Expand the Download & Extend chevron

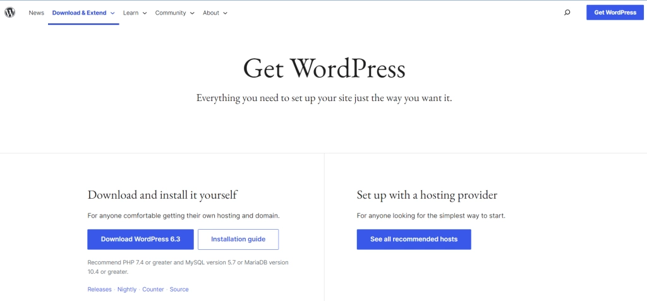(112, 13)
